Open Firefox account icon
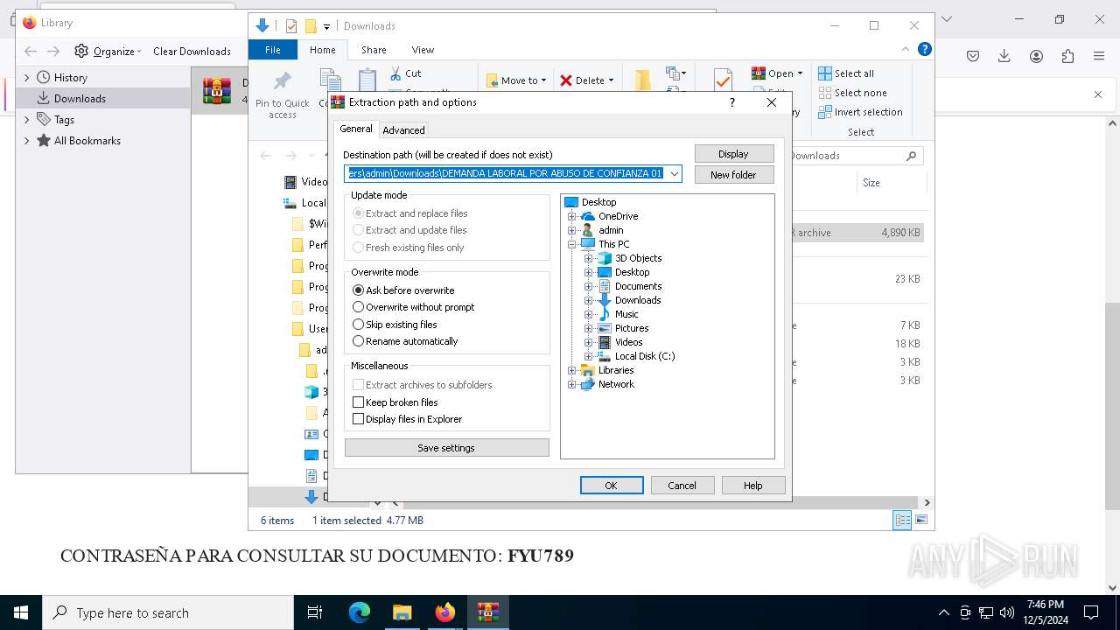 [x=1036, y=56]
